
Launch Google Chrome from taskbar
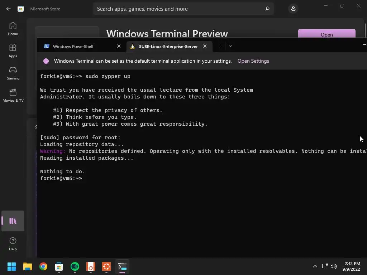point(43,266)
